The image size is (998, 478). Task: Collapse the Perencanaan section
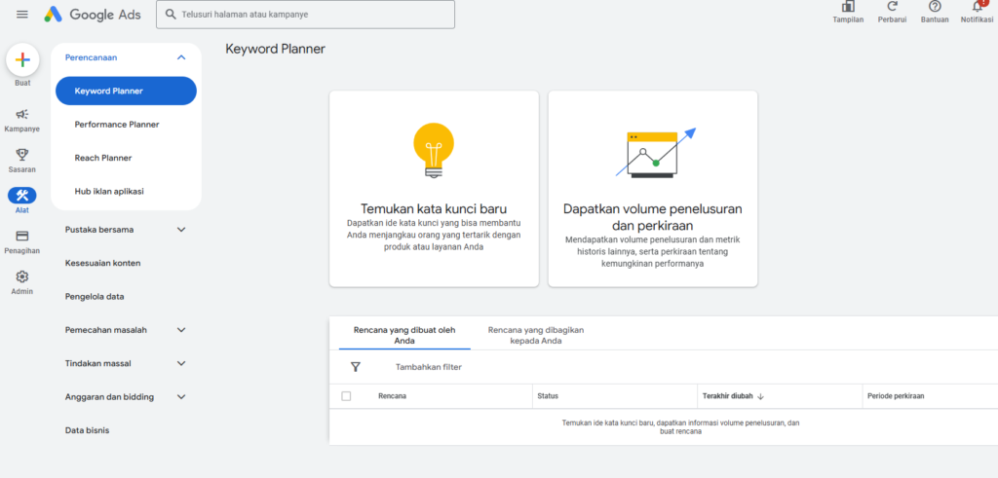[x=181, y=57]
